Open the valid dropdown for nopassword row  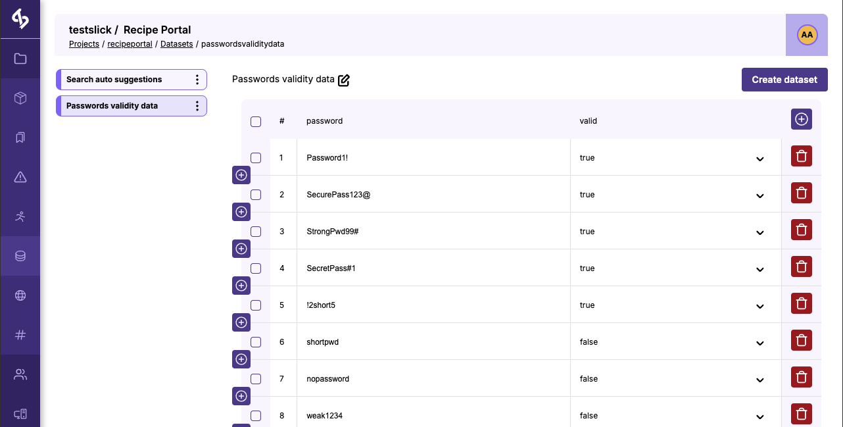tap(759, 380)
